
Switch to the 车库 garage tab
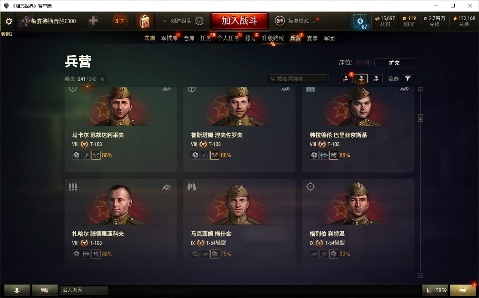150,38
